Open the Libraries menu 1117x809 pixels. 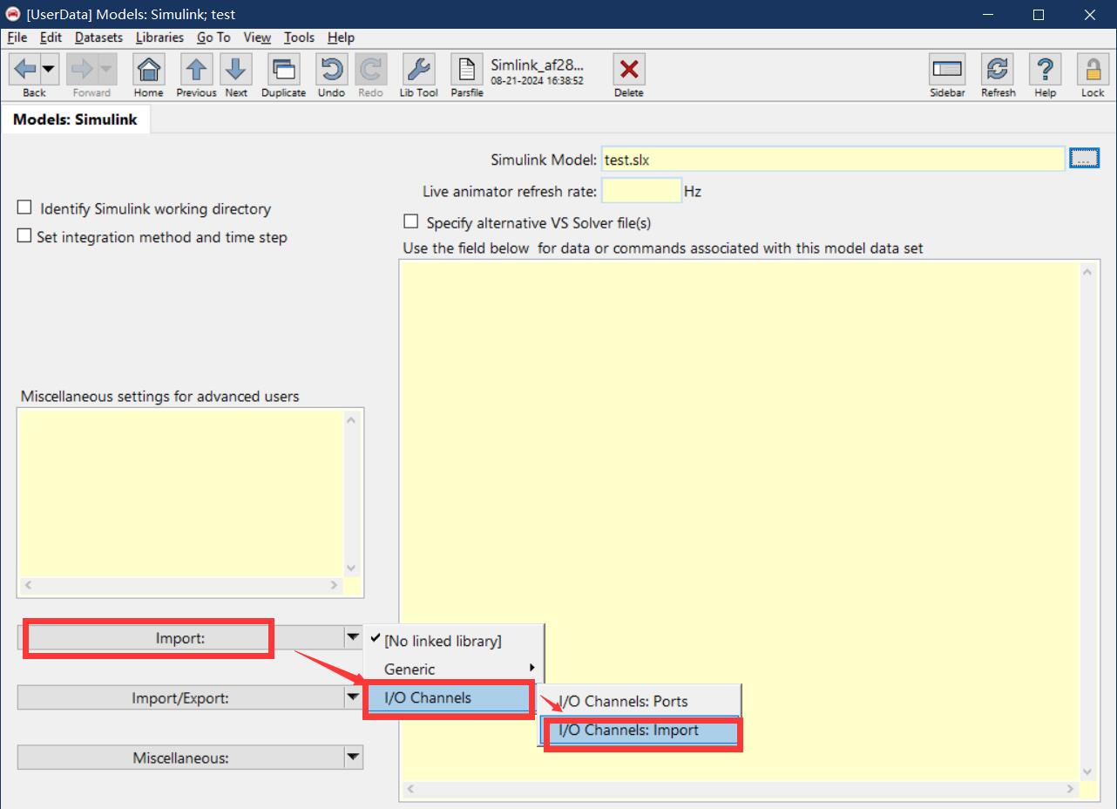pos(159,37)
